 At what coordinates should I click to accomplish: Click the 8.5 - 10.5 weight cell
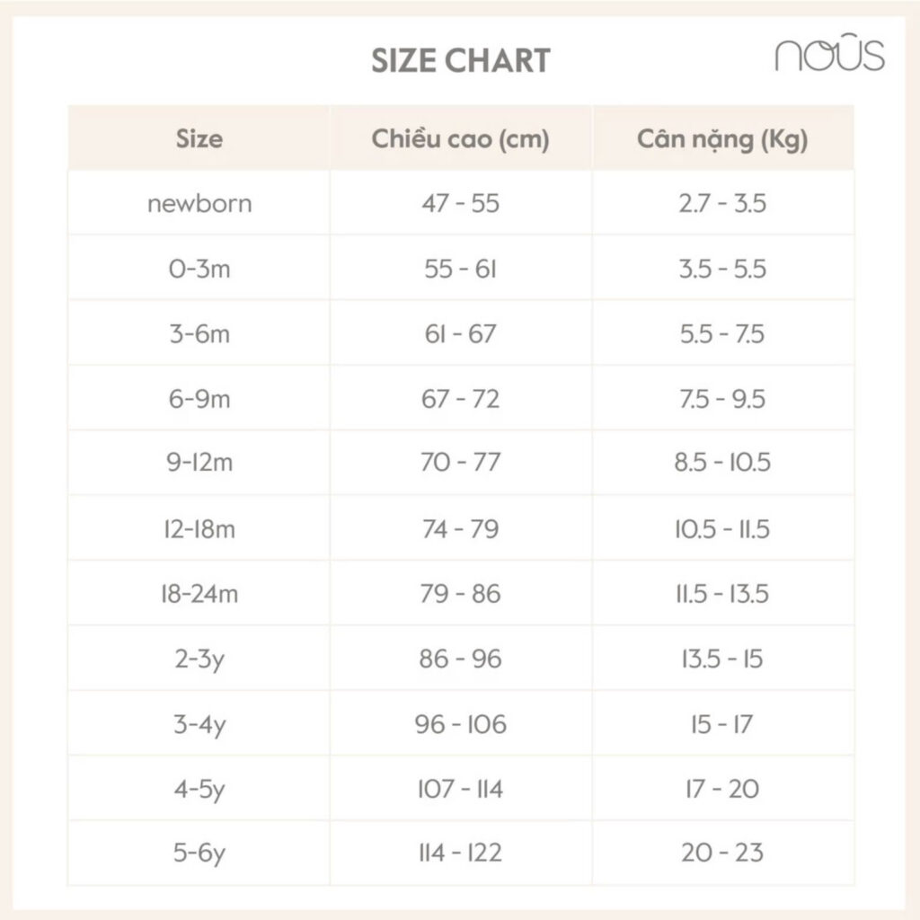click(x=723, y=463)
